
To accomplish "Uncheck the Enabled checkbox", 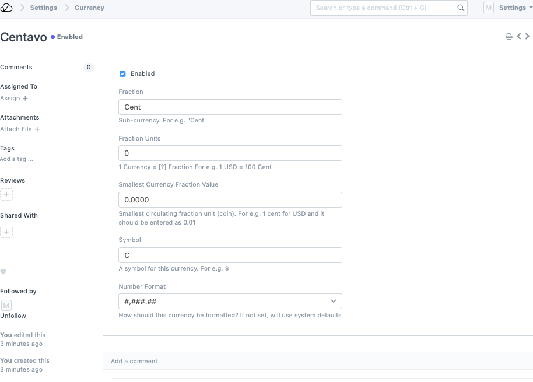I will pyautogui.click(x=122, y=74).
